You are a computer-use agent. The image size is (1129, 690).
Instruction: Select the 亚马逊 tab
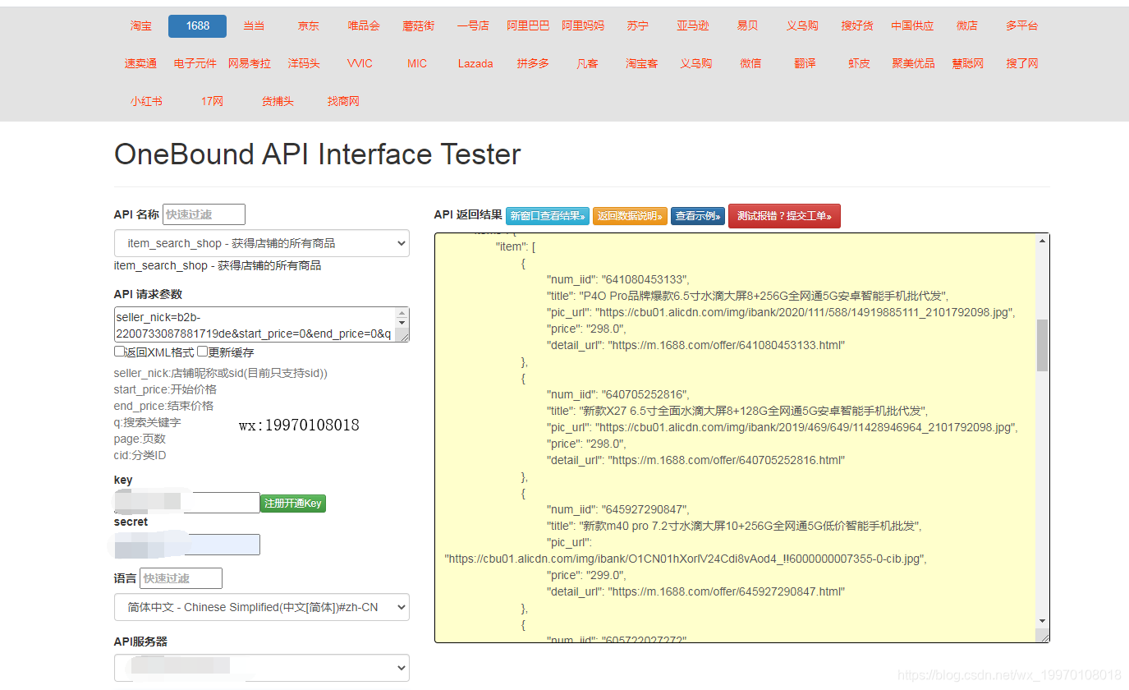pos(692,26)
